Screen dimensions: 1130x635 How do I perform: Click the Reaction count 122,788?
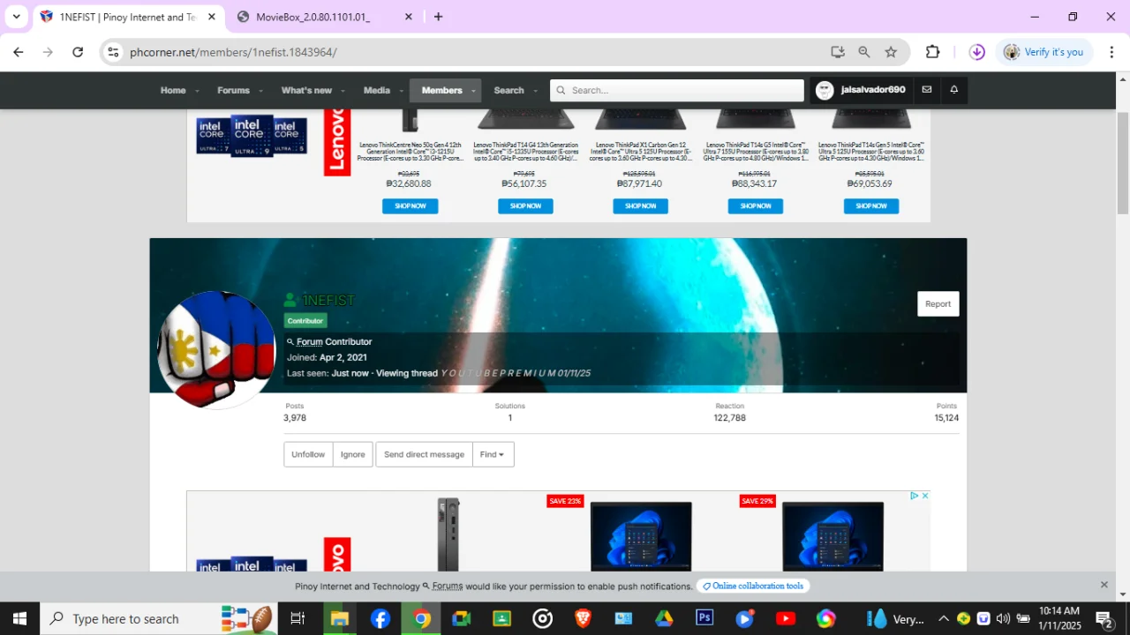click(729, 418)
